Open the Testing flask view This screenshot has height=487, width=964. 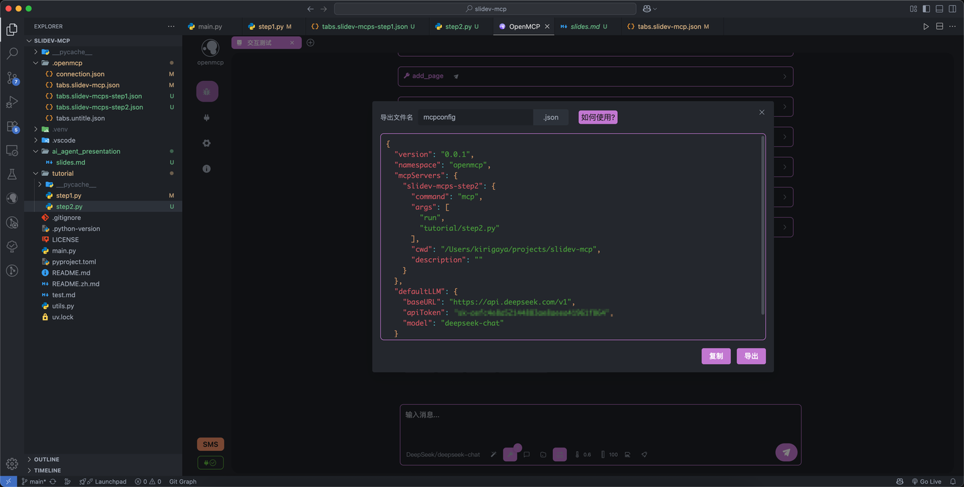(12, 174)
